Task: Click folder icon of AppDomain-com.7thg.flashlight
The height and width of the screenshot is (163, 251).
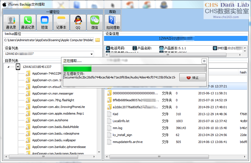Action: (28, 100)
